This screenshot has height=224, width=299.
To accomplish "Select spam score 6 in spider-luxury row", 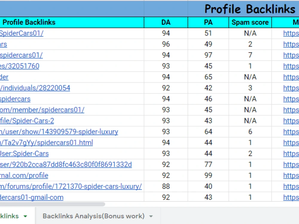I will point(250,132).
